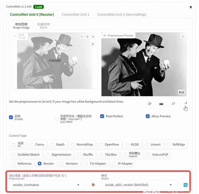This screenshot has height=194, width=199.
Task: Switch to the Batch tab
Action: pyautogui.click(x=43, y=26)
